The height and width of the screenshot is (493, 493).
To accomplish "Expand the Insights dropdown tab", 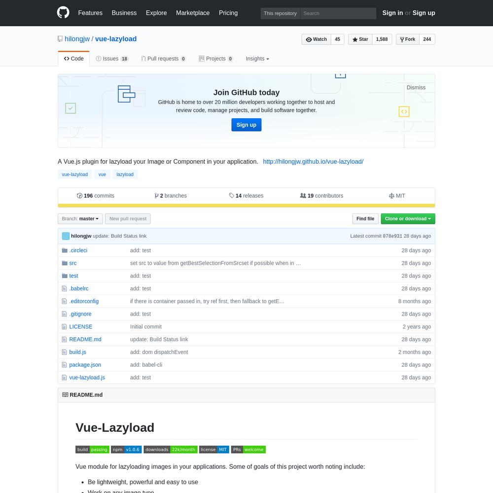I will click(257, 59).
